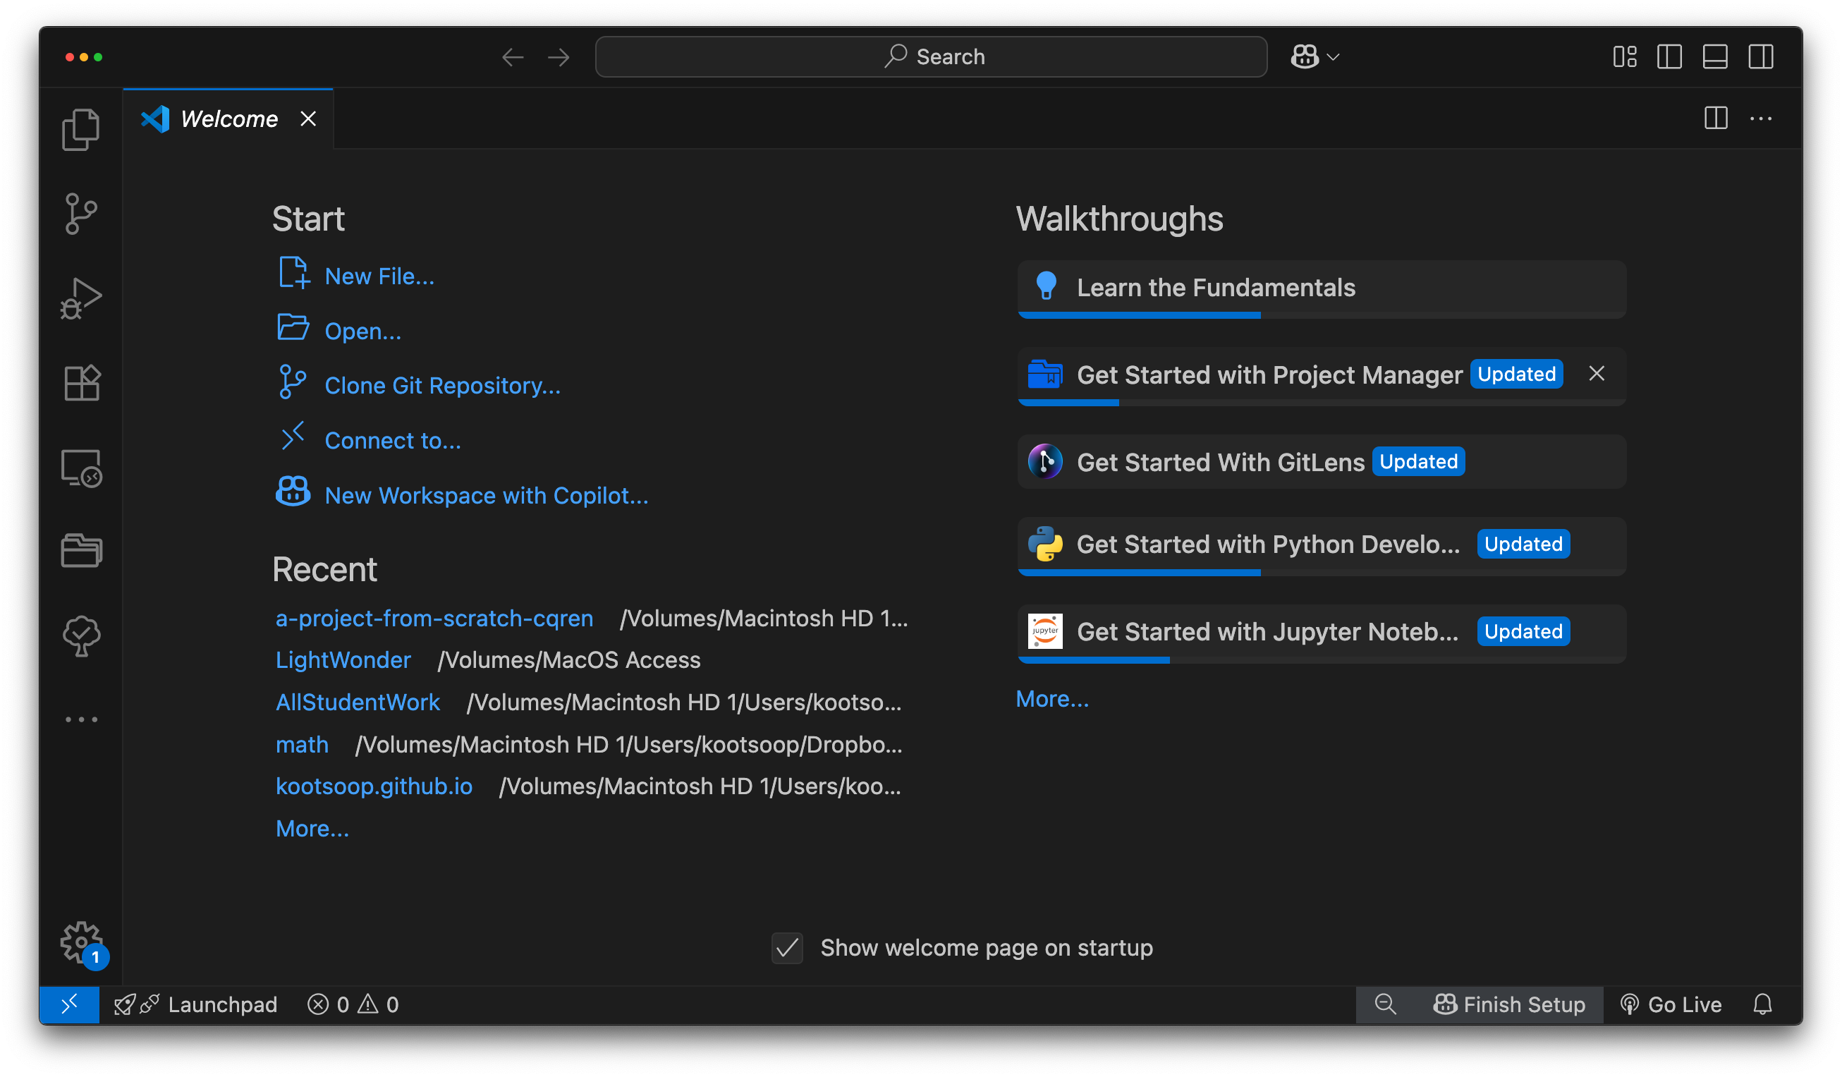
Task: Open the tree-with-checkmark activity bar view
Action: tap(81, 635)
